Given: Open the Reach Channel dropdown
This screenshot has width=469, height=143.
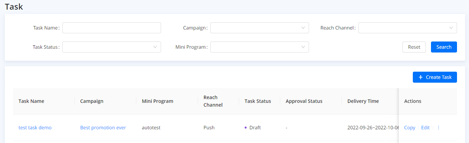Looking at the screenshot, I should pos(407,28).
